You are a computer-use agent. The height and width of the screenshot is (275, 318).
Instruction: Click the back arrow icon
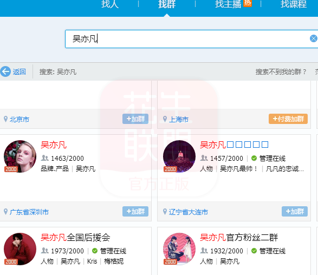tap(5, 71)
